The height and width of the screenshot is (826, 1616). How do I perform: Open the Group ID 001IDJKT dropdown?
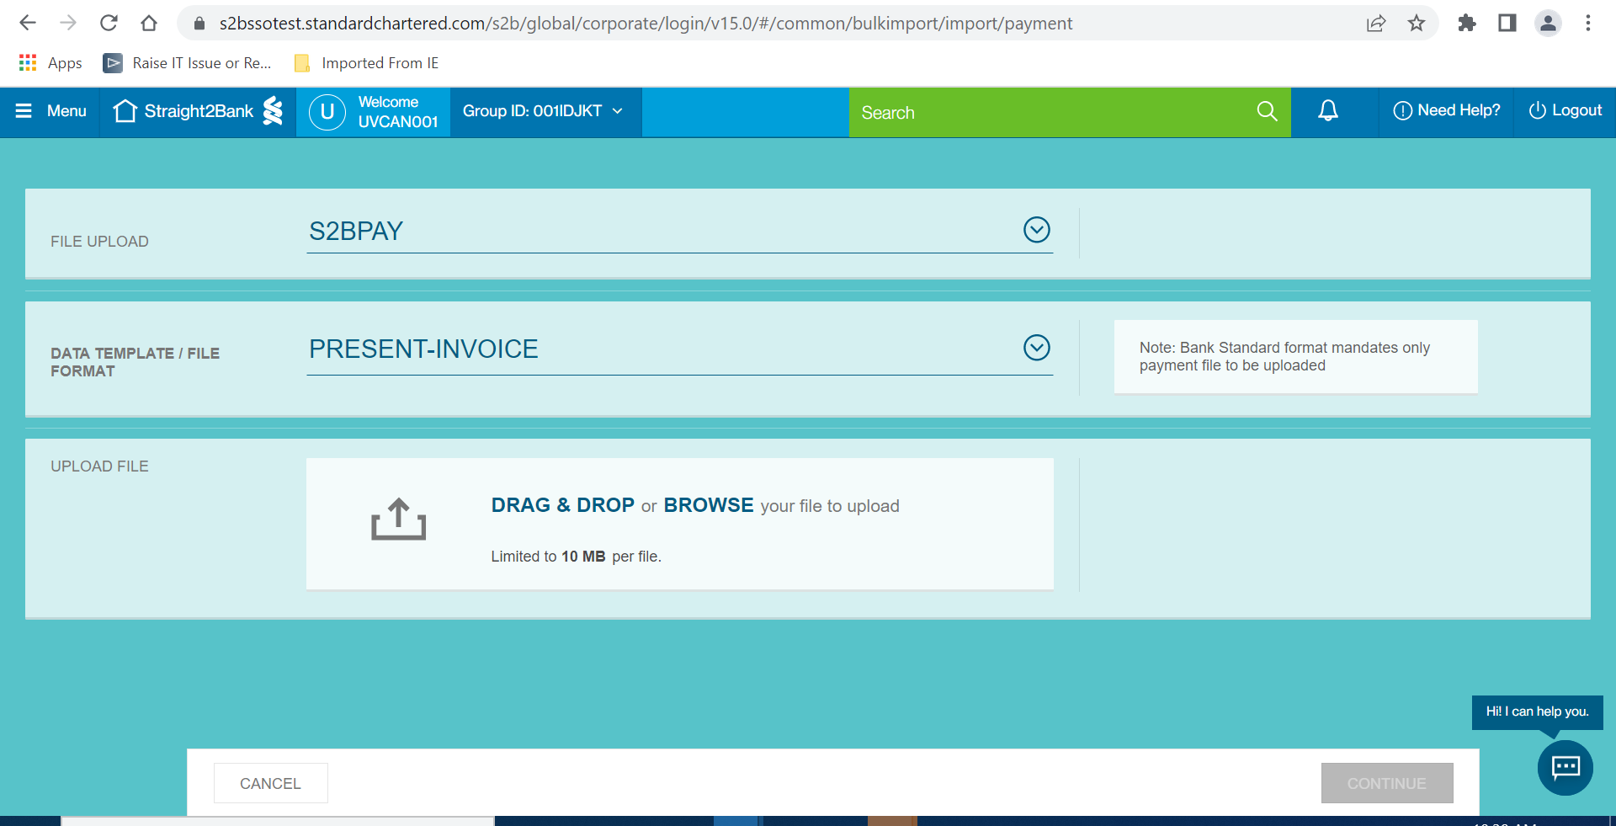click(543, 111)
